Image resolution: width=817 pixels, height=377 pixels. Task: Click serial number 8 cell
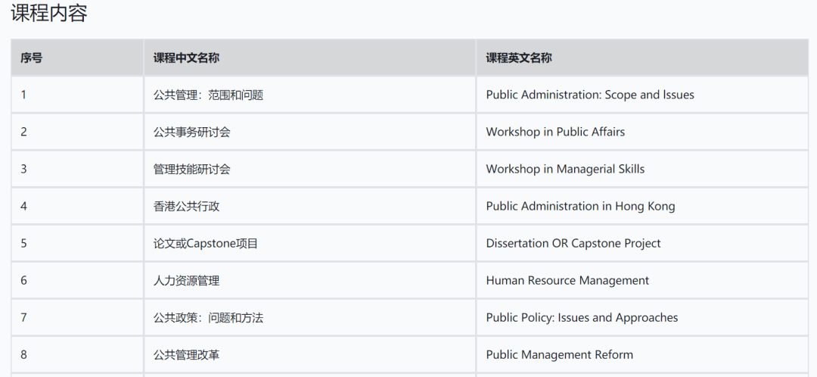77,354
